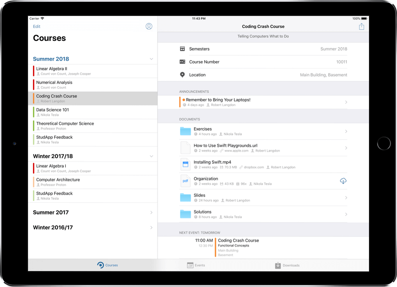Open the Organization document title
Image resolution: width=397 pixels, height=287 pixels.
click(206, 178)
